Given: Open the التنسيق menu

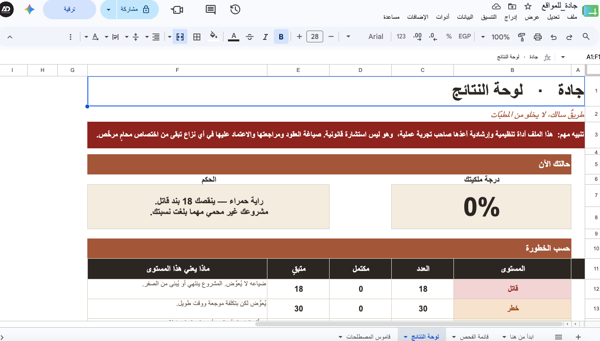Looking at the screenshot, I should point(488,17).
